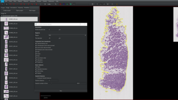Toggle the Green channel checkbox
The image size is (178, 100).
36,54
